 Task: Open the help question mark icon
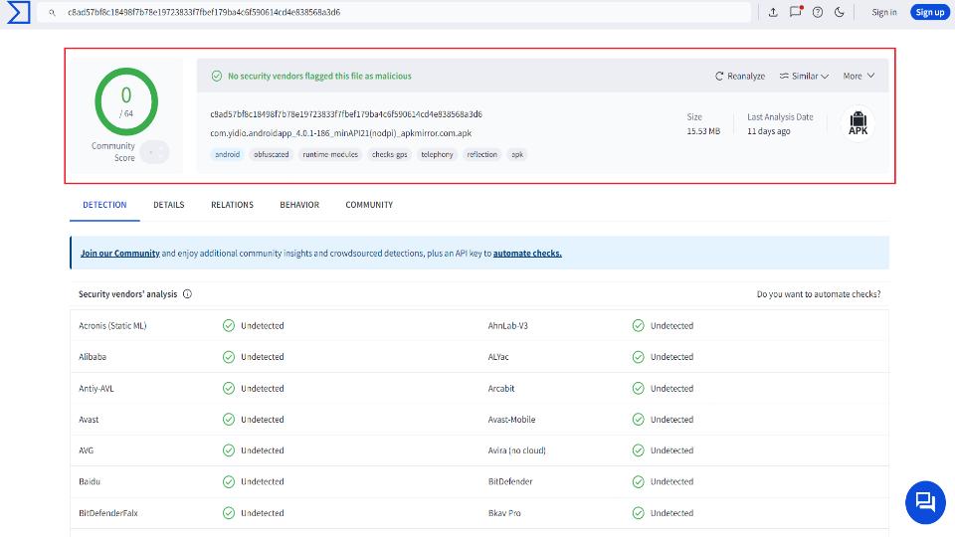click(x=818, y=12)
